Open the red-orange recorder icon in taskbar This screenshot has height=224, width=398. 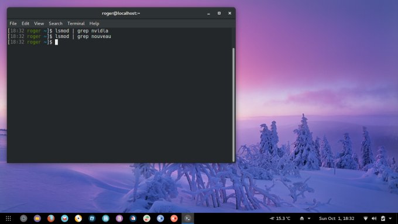click(x=174, y=218)
